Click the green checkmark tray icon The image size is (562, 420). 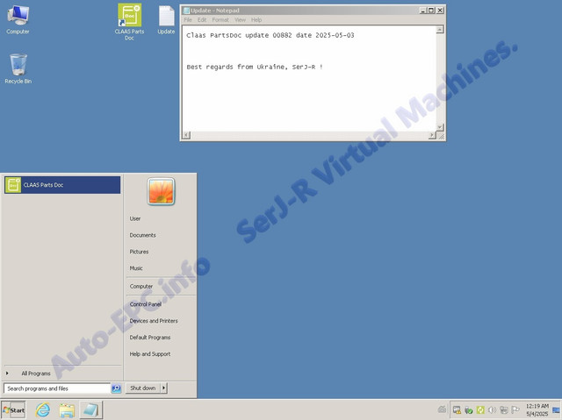coord(468,410)
